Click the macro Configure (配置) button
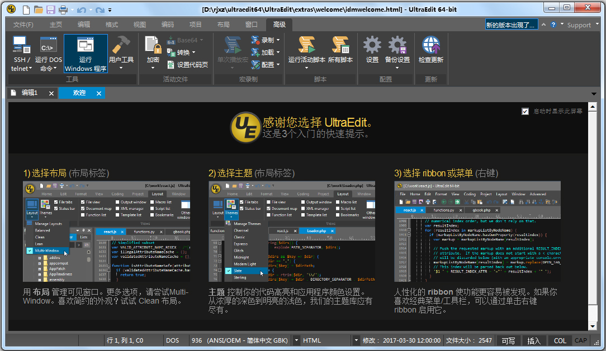 pos(265,65)
